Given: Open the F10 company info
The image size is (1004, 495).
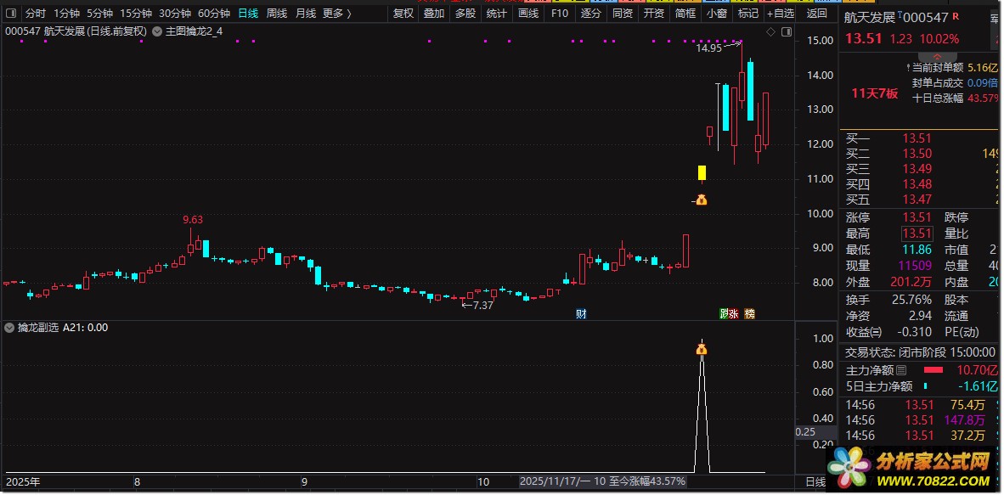Looking at the screenshot, I should [560, 13].
